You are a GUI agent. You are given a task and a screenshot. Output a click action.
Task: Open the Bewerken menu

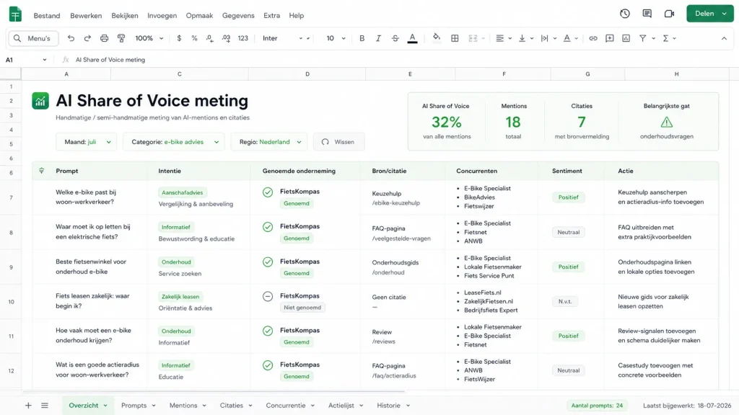click(86, 16)
